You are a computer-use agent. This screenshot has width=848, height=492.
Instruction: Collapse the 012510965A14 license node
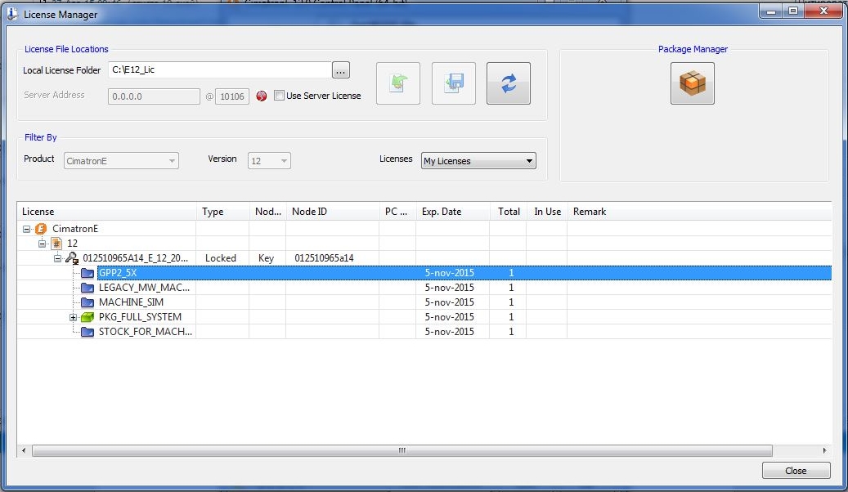click(57, 258)
